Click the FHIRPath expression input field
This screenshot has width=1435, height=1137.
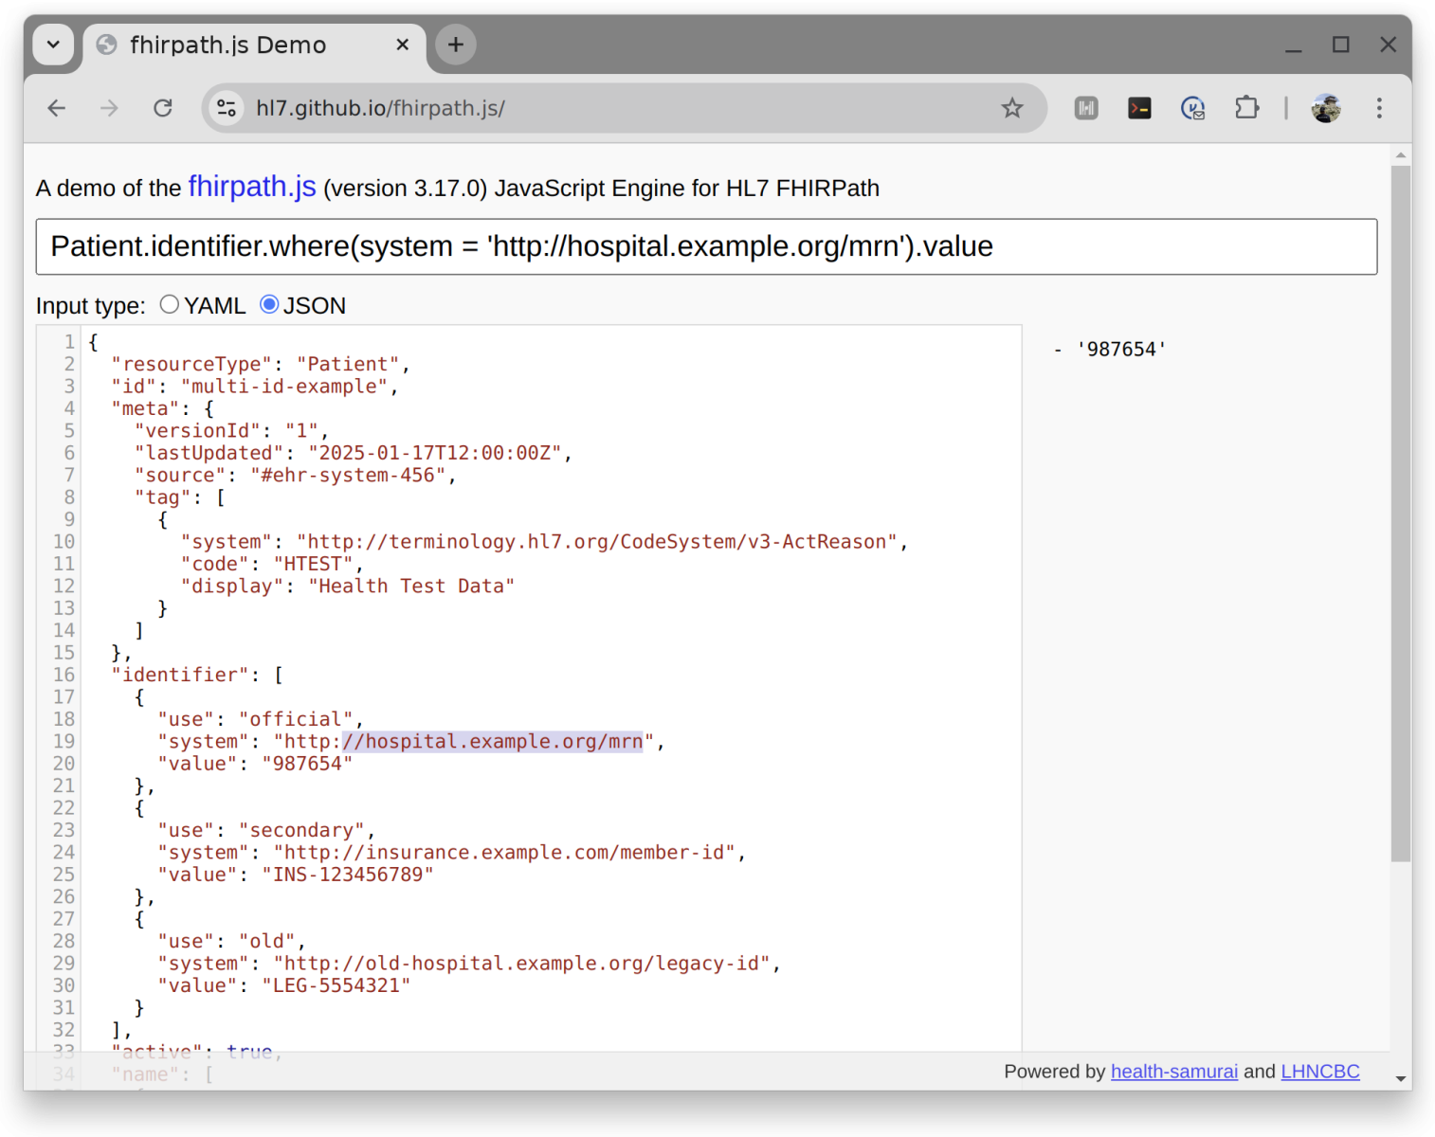[x=706, y=246]
